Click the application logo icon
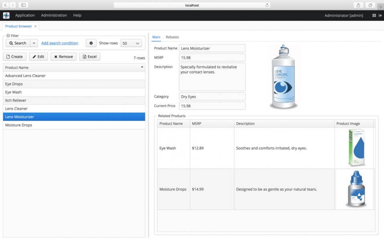Image resolution: width=384 pixels, height=239 pixels. coord(6,15)
